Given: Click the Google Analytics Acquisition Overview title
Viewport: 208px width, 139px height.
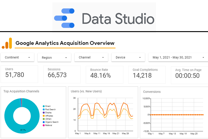Looking at the screenshot, I should pyautogui.click(x=65, y=43).
